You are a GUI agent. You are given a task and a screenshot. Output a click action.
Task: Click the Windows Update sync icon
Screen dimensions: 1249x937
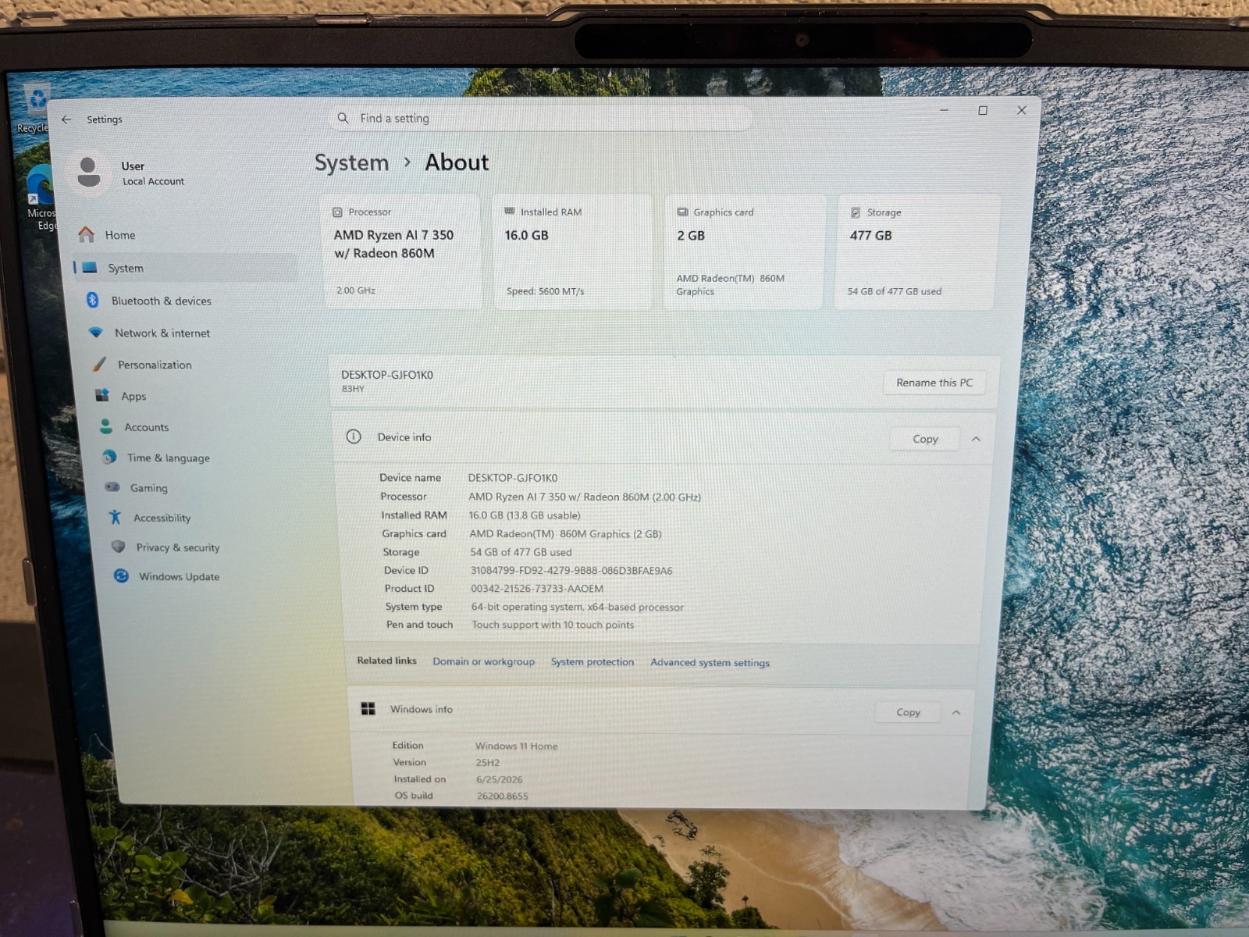click(x=121, y=575)
